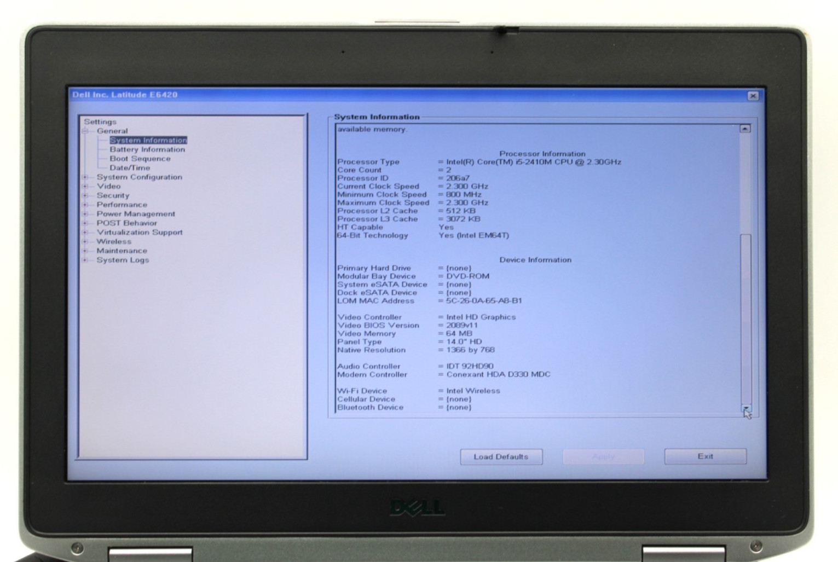Click the Video Memory 64 MB value
838x562 pixels.
[459, 334]
